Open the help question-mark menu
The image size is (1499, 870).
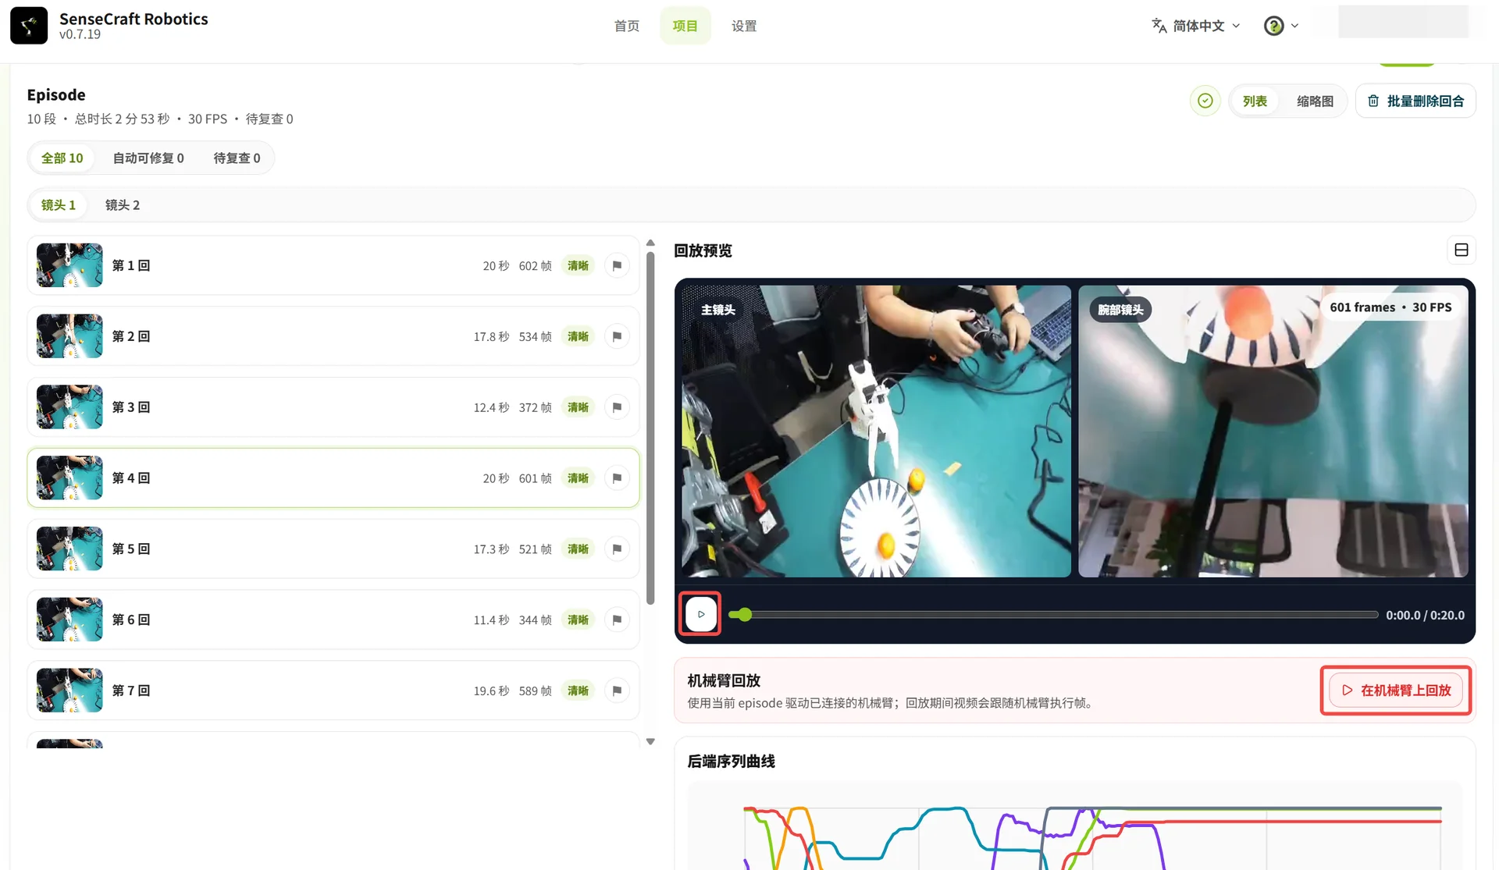[1280, 26]
